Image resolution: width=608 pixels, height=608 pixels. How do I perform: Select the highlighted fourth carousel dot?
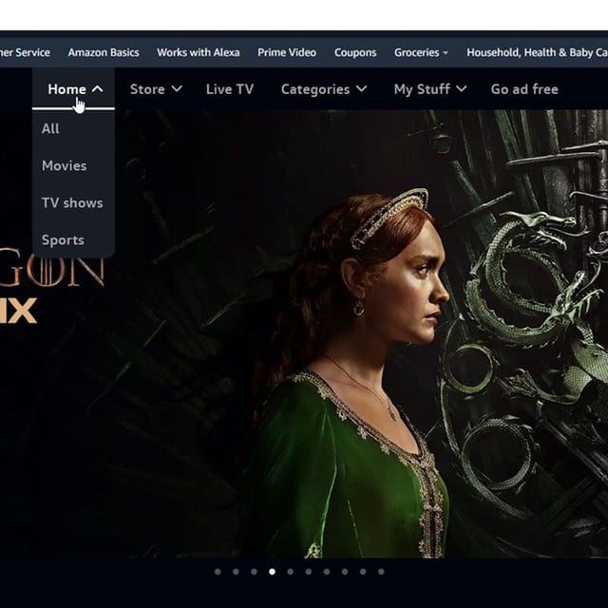coord(273,572)
